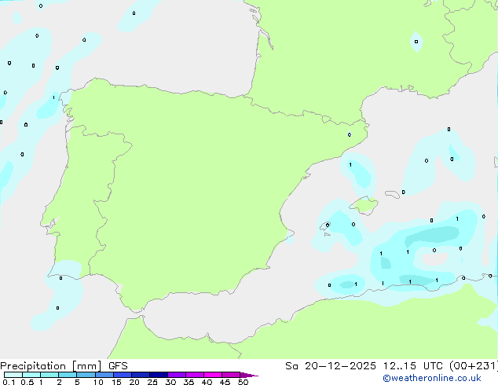Screen dimensions: 498x385
Task: Click the legend label 0.1
Action: point(9,382)
